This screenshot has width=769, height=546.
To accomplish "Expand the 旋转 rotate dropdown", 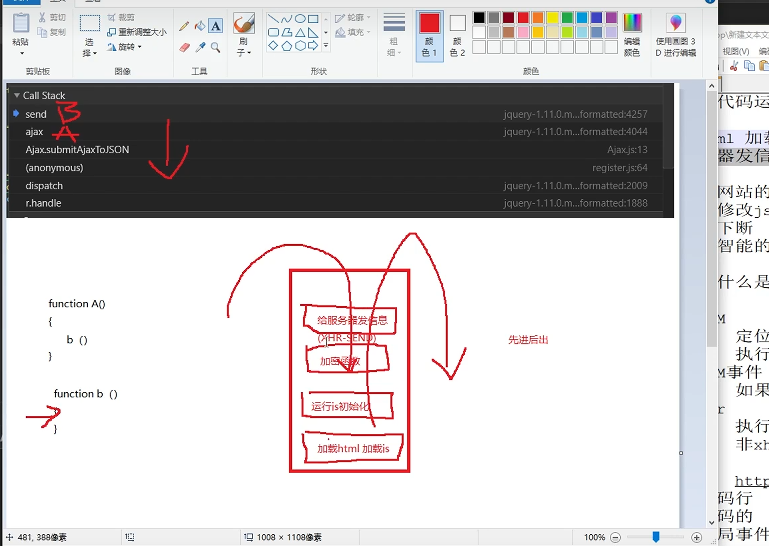I will pos(140,47).
